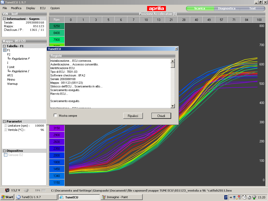Click the Ventola value 96

pyautogui.click(x=42, y=130)
